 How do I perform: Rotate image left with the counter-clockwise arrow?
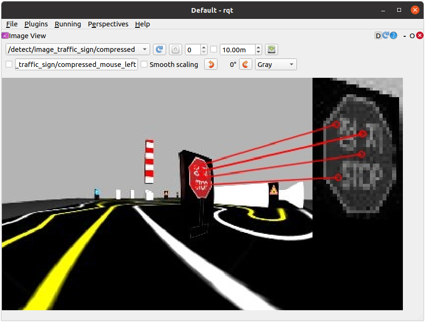pyautogui.click(x=211, y=65)
